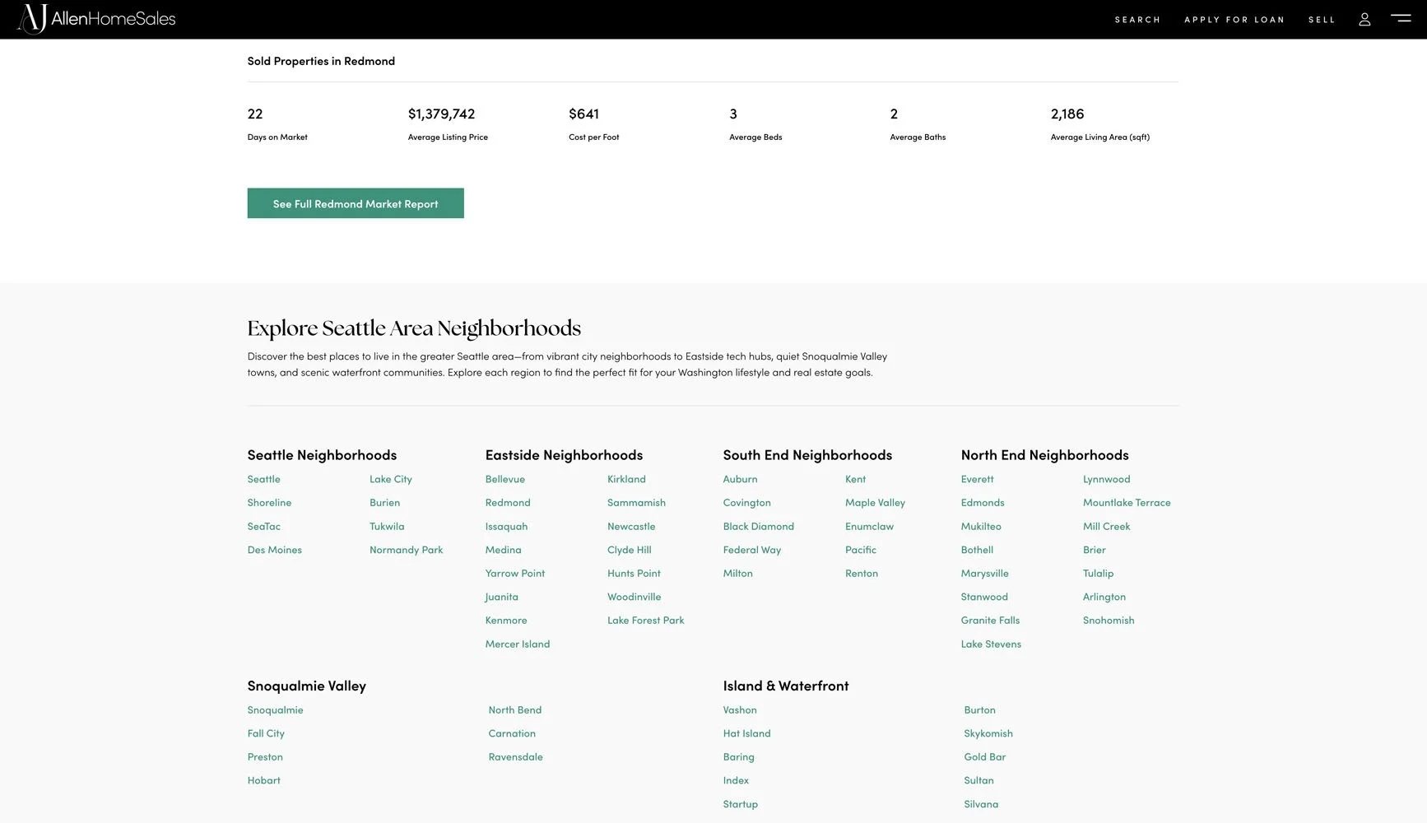Select the Lake Forest Park link
Viewport: 1427px width, 823px height.
(645, 621)
